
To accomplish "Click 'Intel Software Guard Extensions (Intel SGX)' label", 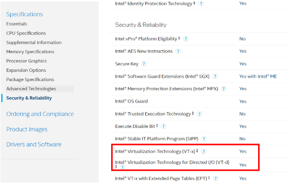I will (x=162, y=76).
